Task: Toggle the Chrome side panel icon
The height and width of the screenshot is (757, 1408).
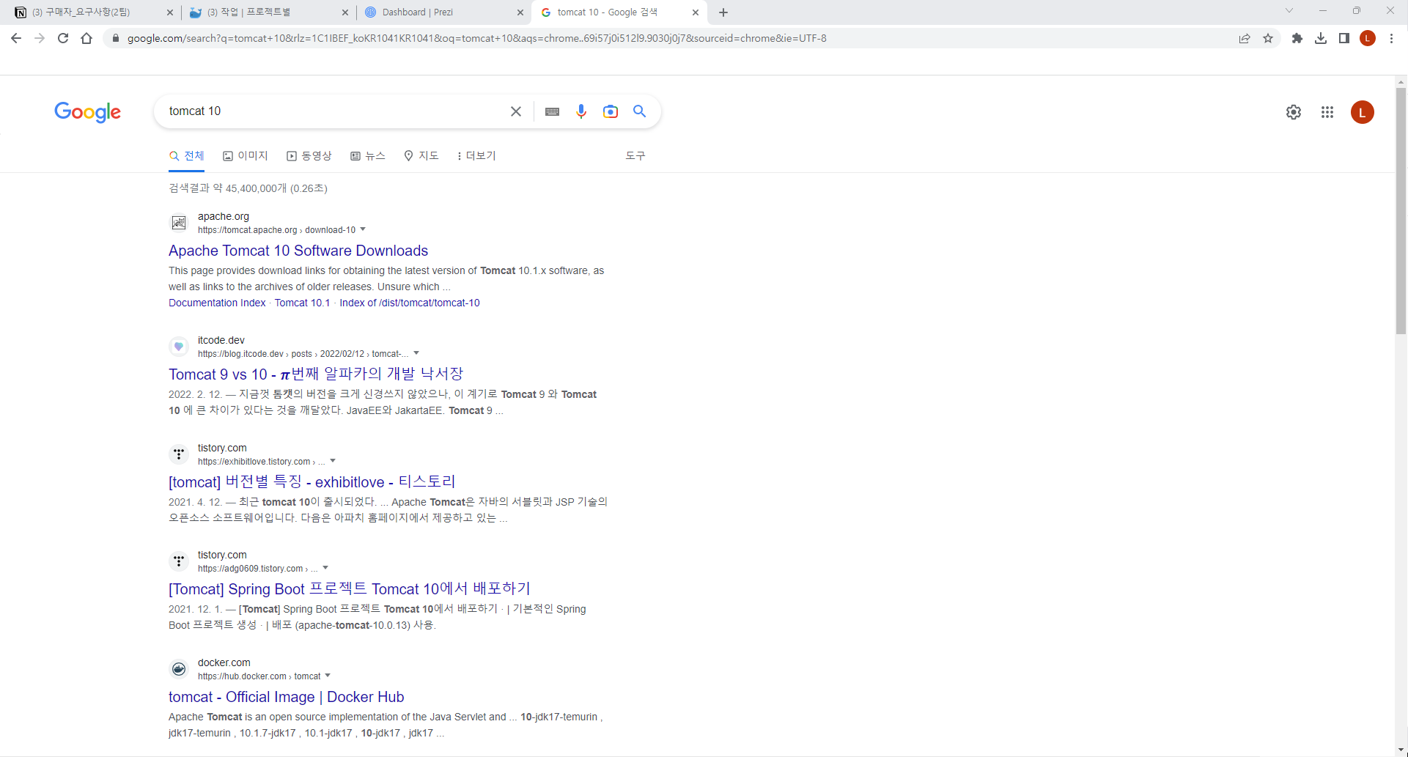Action: [x=1344, y=38]
